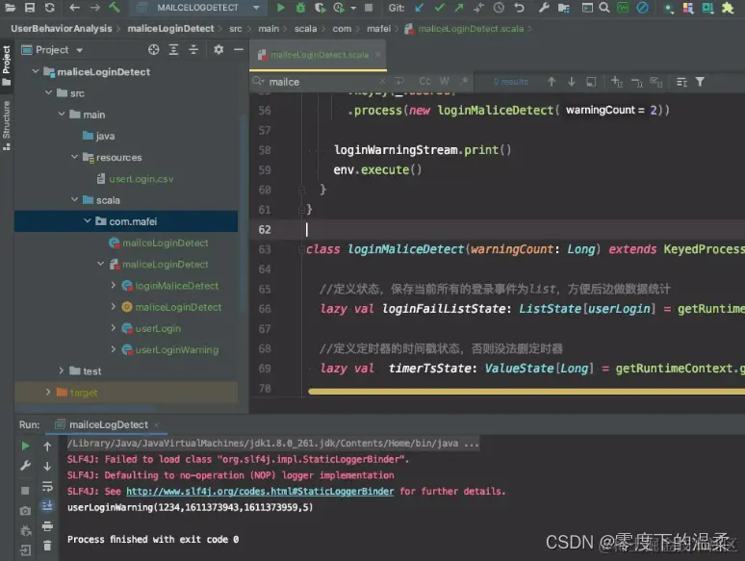Viewport: 745px width, 561px height.
Task: Collapse the resources folder
Action: (x=74, y=157)
